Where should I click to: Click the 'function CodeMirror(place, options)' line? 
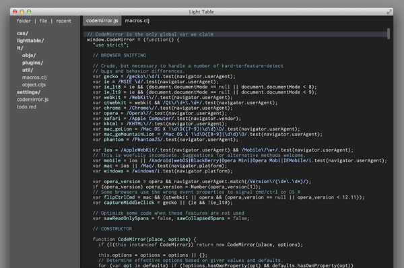(x=144, y=240)
